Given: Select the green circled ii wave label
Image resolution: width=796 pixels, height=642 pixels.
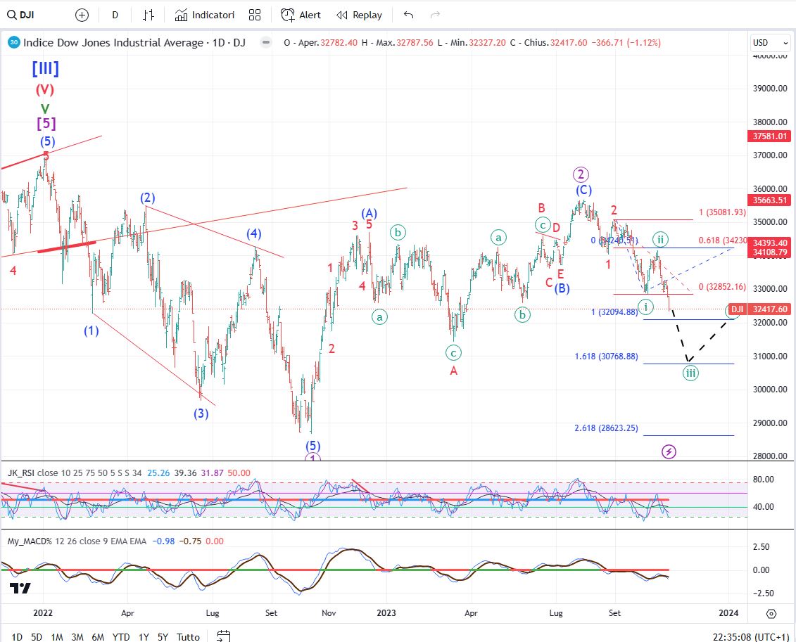Looking at the screenshot, I should coord(660,238).
